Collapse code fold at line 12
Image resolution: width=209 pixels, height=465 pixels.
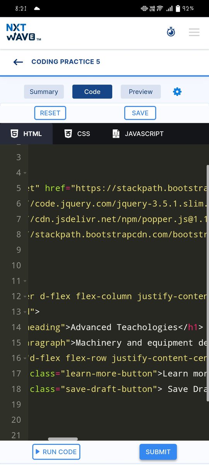coord(25,296)
